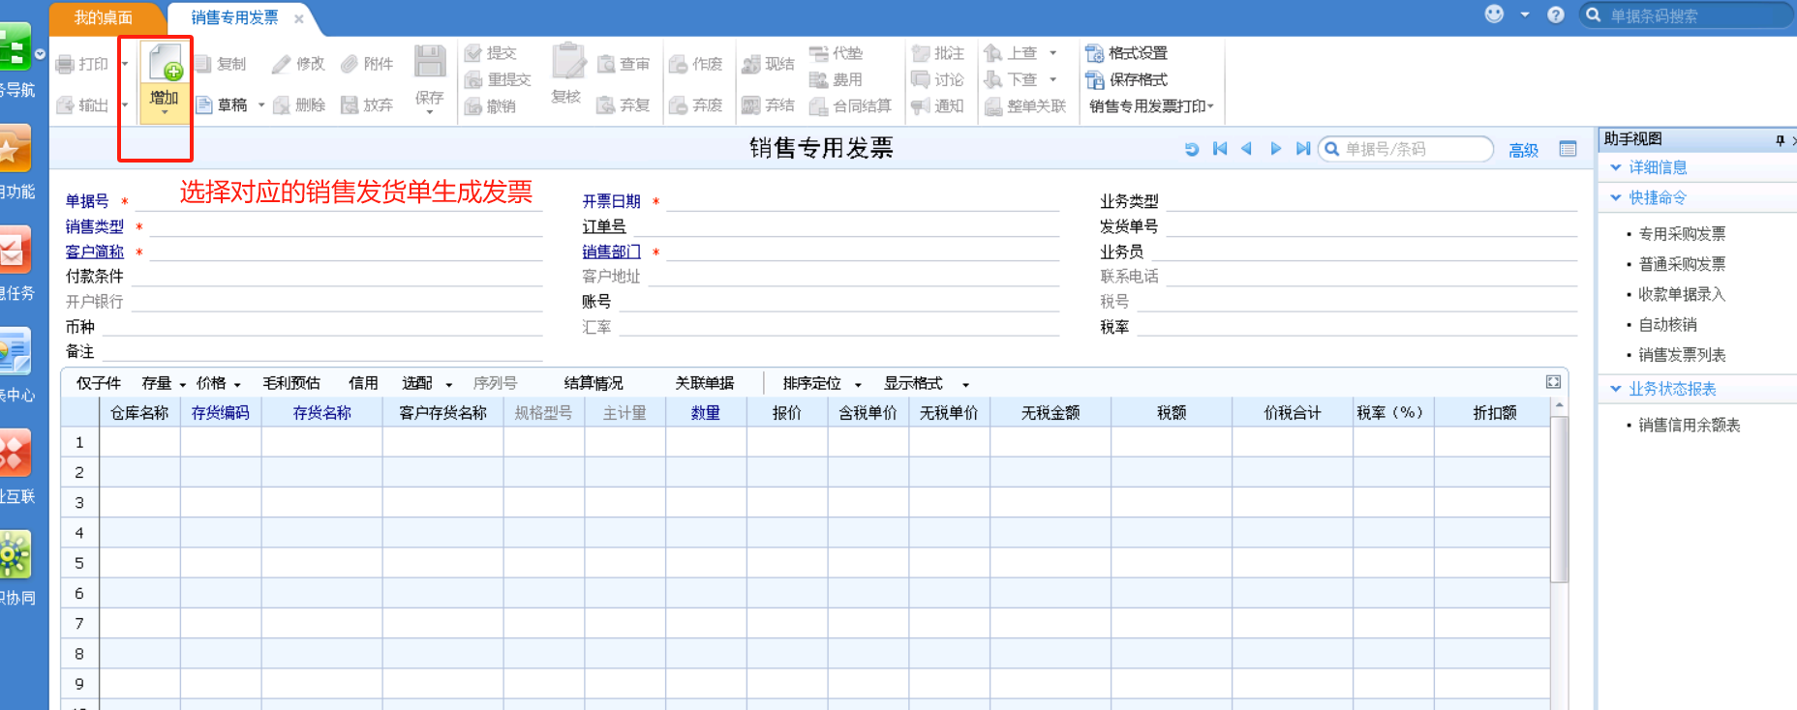This screenshot has width=1797, height=710.
Task: Click the 输出 export icon
Action: [x=65, y=105]
